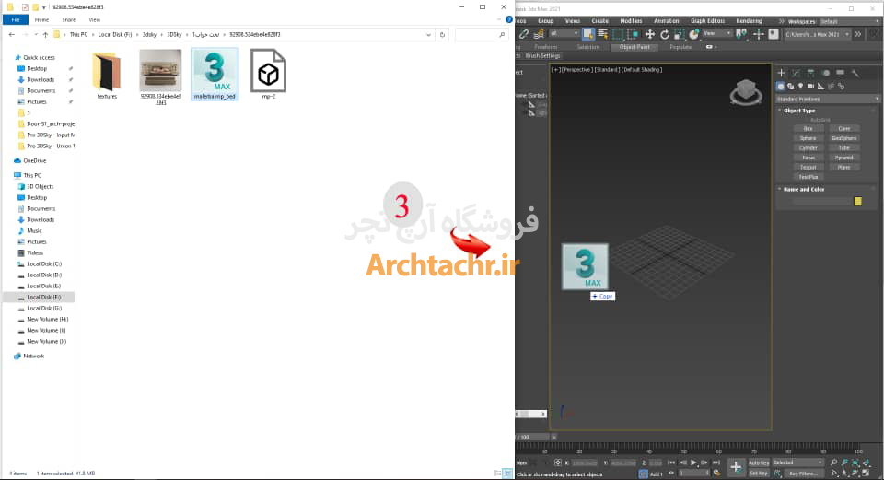The height and width of the screenshot is (480, 884).
Task: Click Select by Name toolbar icon
Action: pyautogui.click(x=602, y=34)
